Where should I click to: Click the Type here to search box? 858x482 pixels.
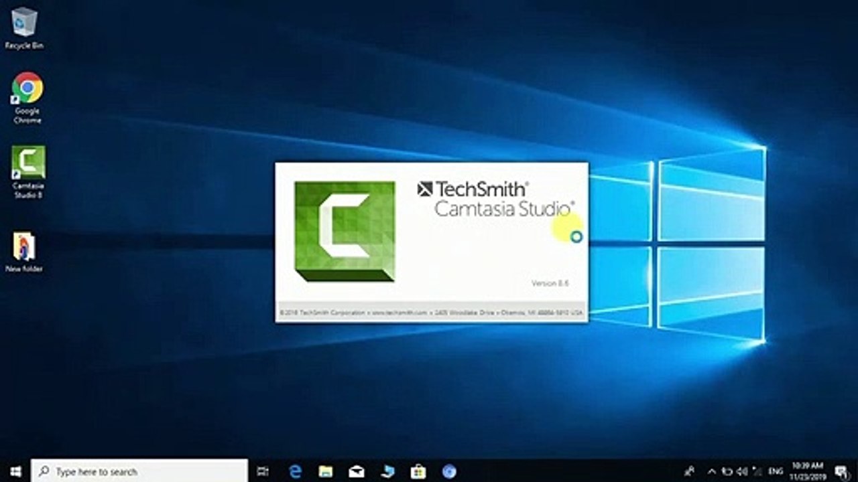(139, 471)
